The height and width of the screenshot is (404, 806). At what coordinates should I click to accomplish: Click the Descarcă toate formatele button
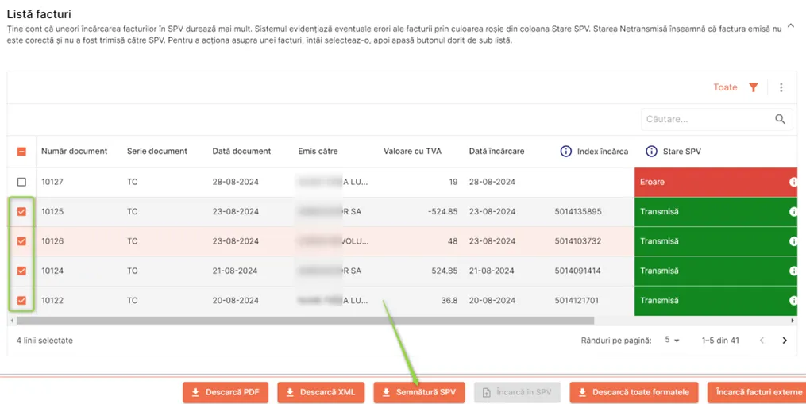click(634, 392)
